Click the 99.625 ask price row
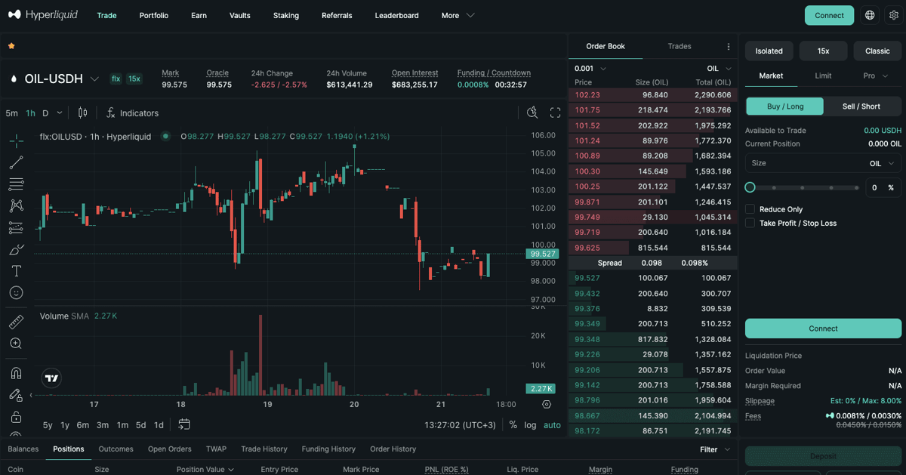This screenshot has width=906, height=475. [x=653, y=248]
